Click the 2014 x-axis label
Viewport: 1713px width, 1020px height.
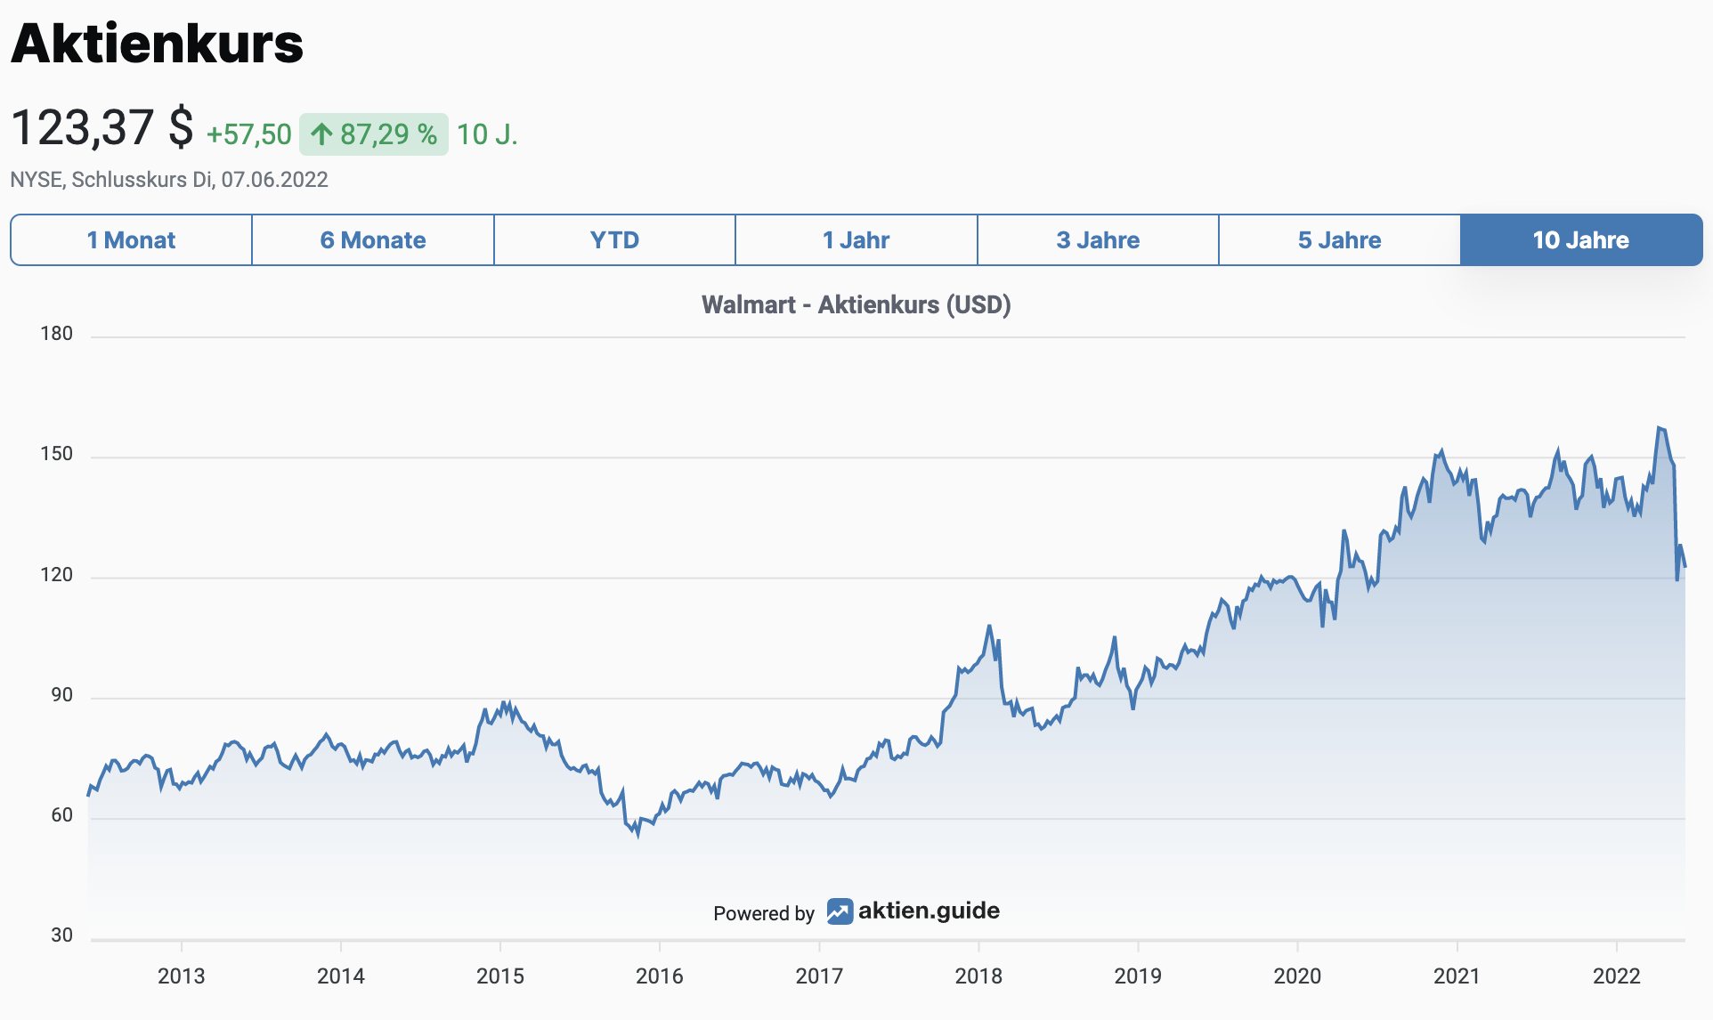[341, 976]
